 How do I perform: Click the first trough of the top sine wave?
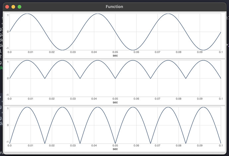click(x=62, y=50)
